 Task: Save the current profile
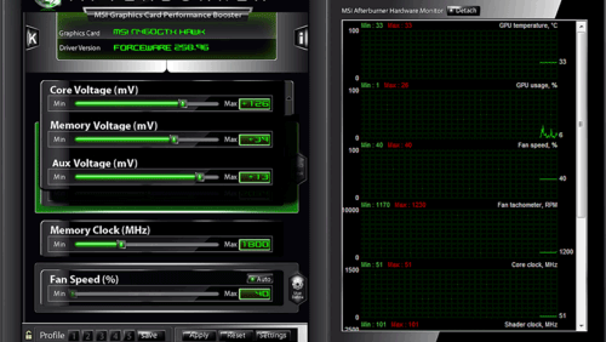coord(151,335)
